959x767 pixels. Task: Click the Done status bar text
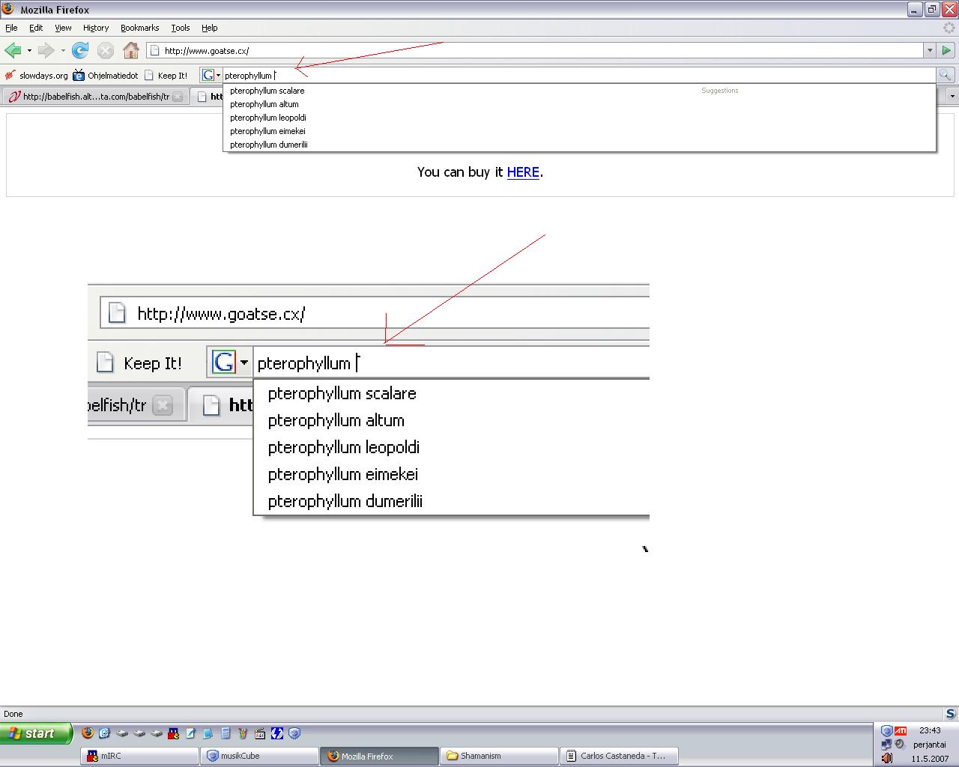(13, 714)
